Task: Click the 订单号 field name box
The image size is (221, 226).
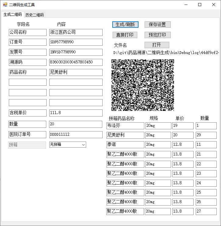Action: point(28,42)
